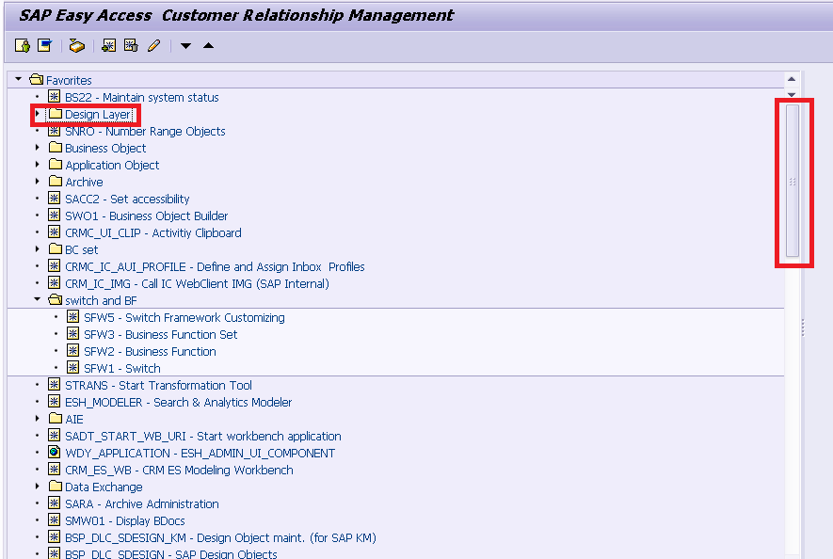833x559 pixels.
Task: Click the Delete Favorites toolbar icon
Action: (x=131, y=46)
